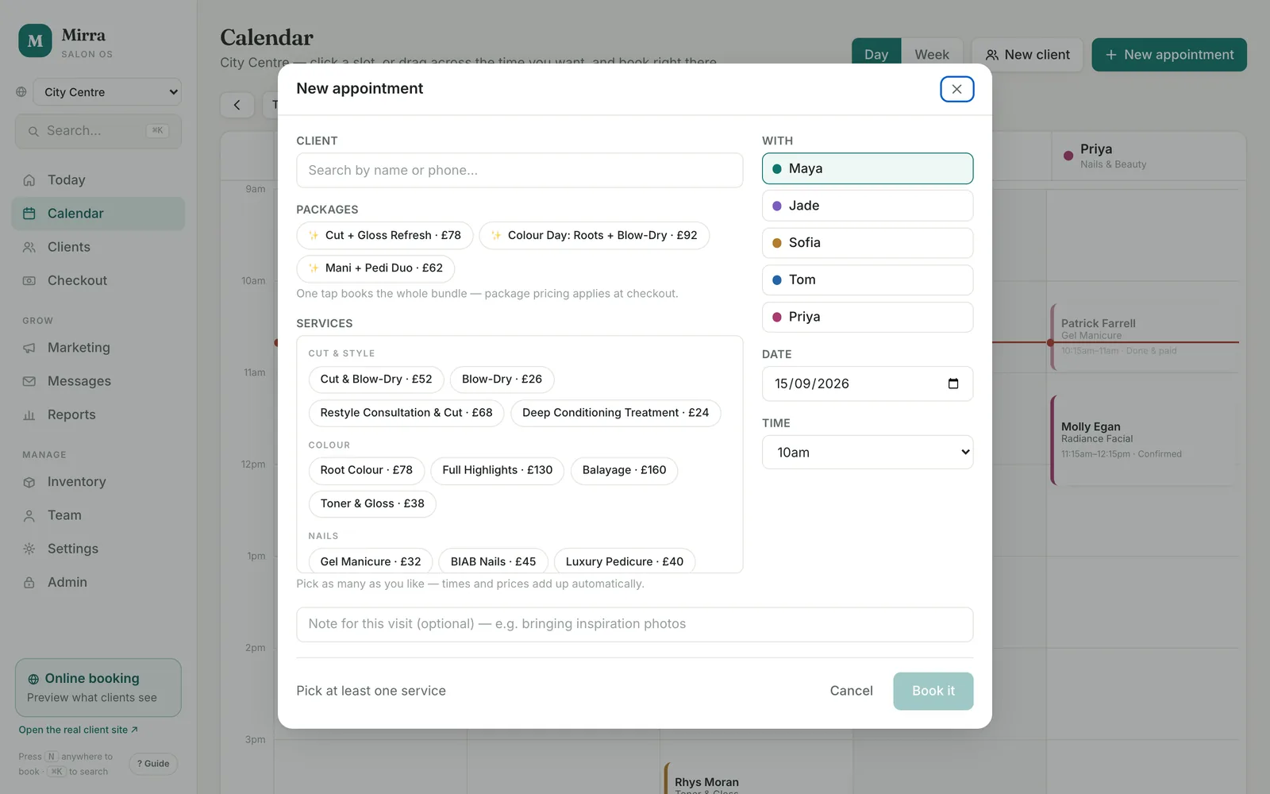Select Priya as stylist
The height and width of the screenshot is (794, 1270).
point(868,317)
